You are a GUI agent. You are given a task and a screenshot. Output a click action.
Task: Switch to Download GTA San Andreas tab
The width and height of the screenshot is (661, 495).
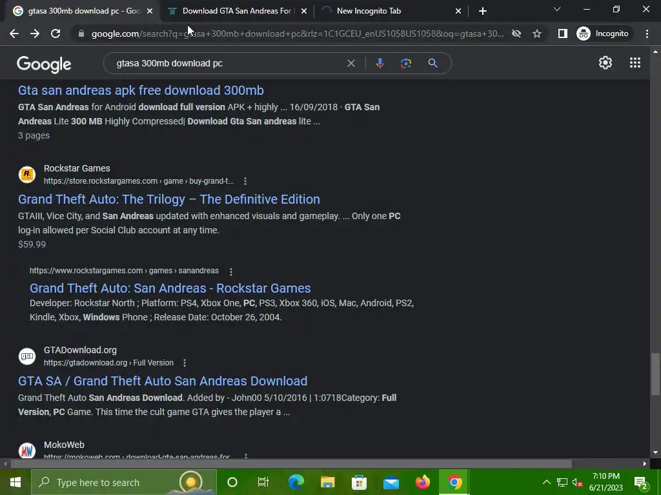click(236, 11)
